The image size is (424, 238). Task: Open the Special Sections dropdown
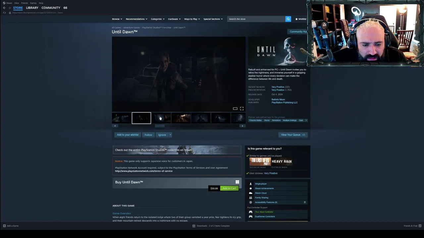click(x=213, y=19)
